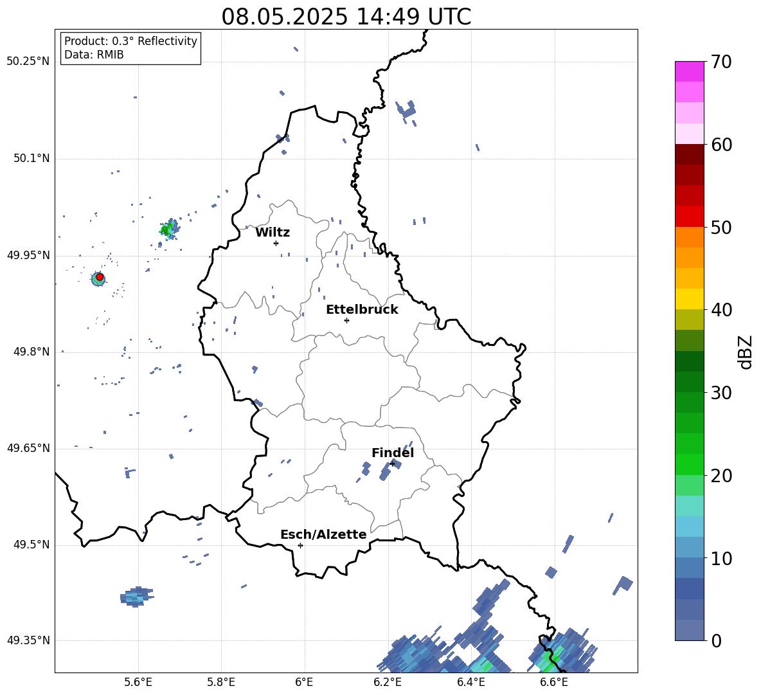Screen dimensions: 761x695
Task: Click the cross marker below Esch/Alzette
Action: coord(300,545)
